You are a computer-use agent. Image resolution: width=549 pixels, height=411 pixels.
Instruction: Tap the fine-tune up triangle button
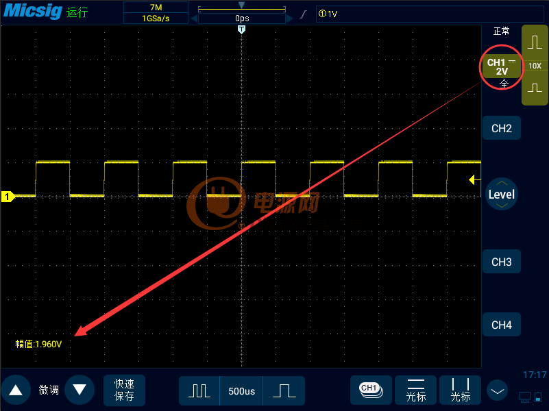pyautogui.click(x=16, y=390)
